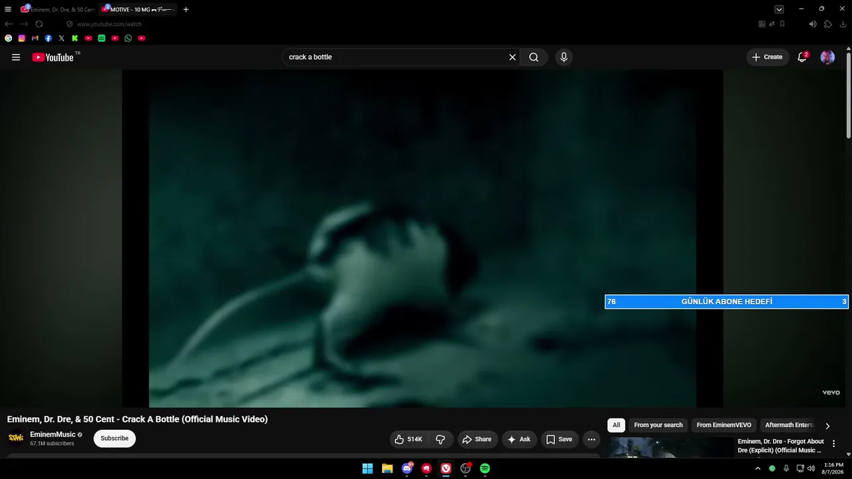
Task: Click the Create button
Action: (x=767, y=57)
